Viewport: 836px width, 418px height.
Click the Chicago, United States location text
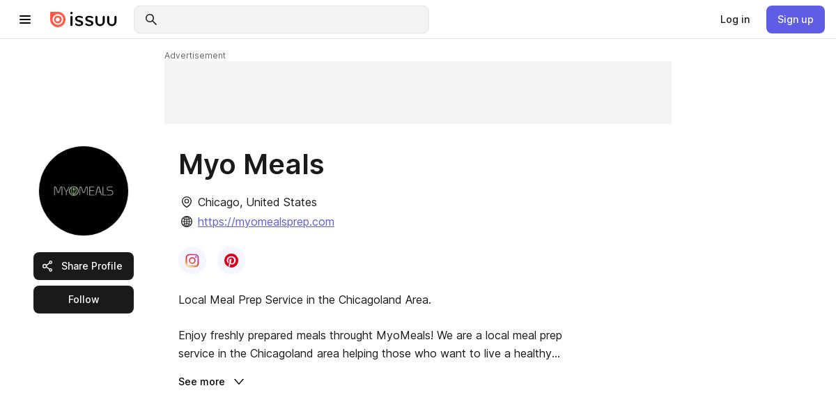click(x=257, y=202)
